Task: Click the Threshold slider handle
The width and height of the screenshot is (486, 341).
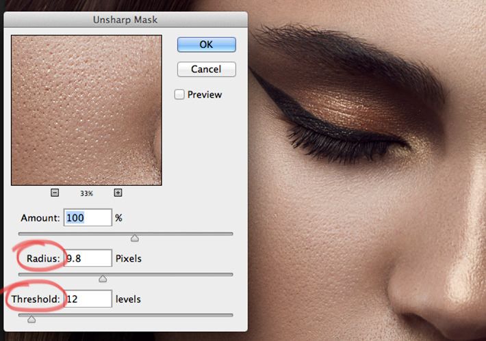Action: pos(31,319)
